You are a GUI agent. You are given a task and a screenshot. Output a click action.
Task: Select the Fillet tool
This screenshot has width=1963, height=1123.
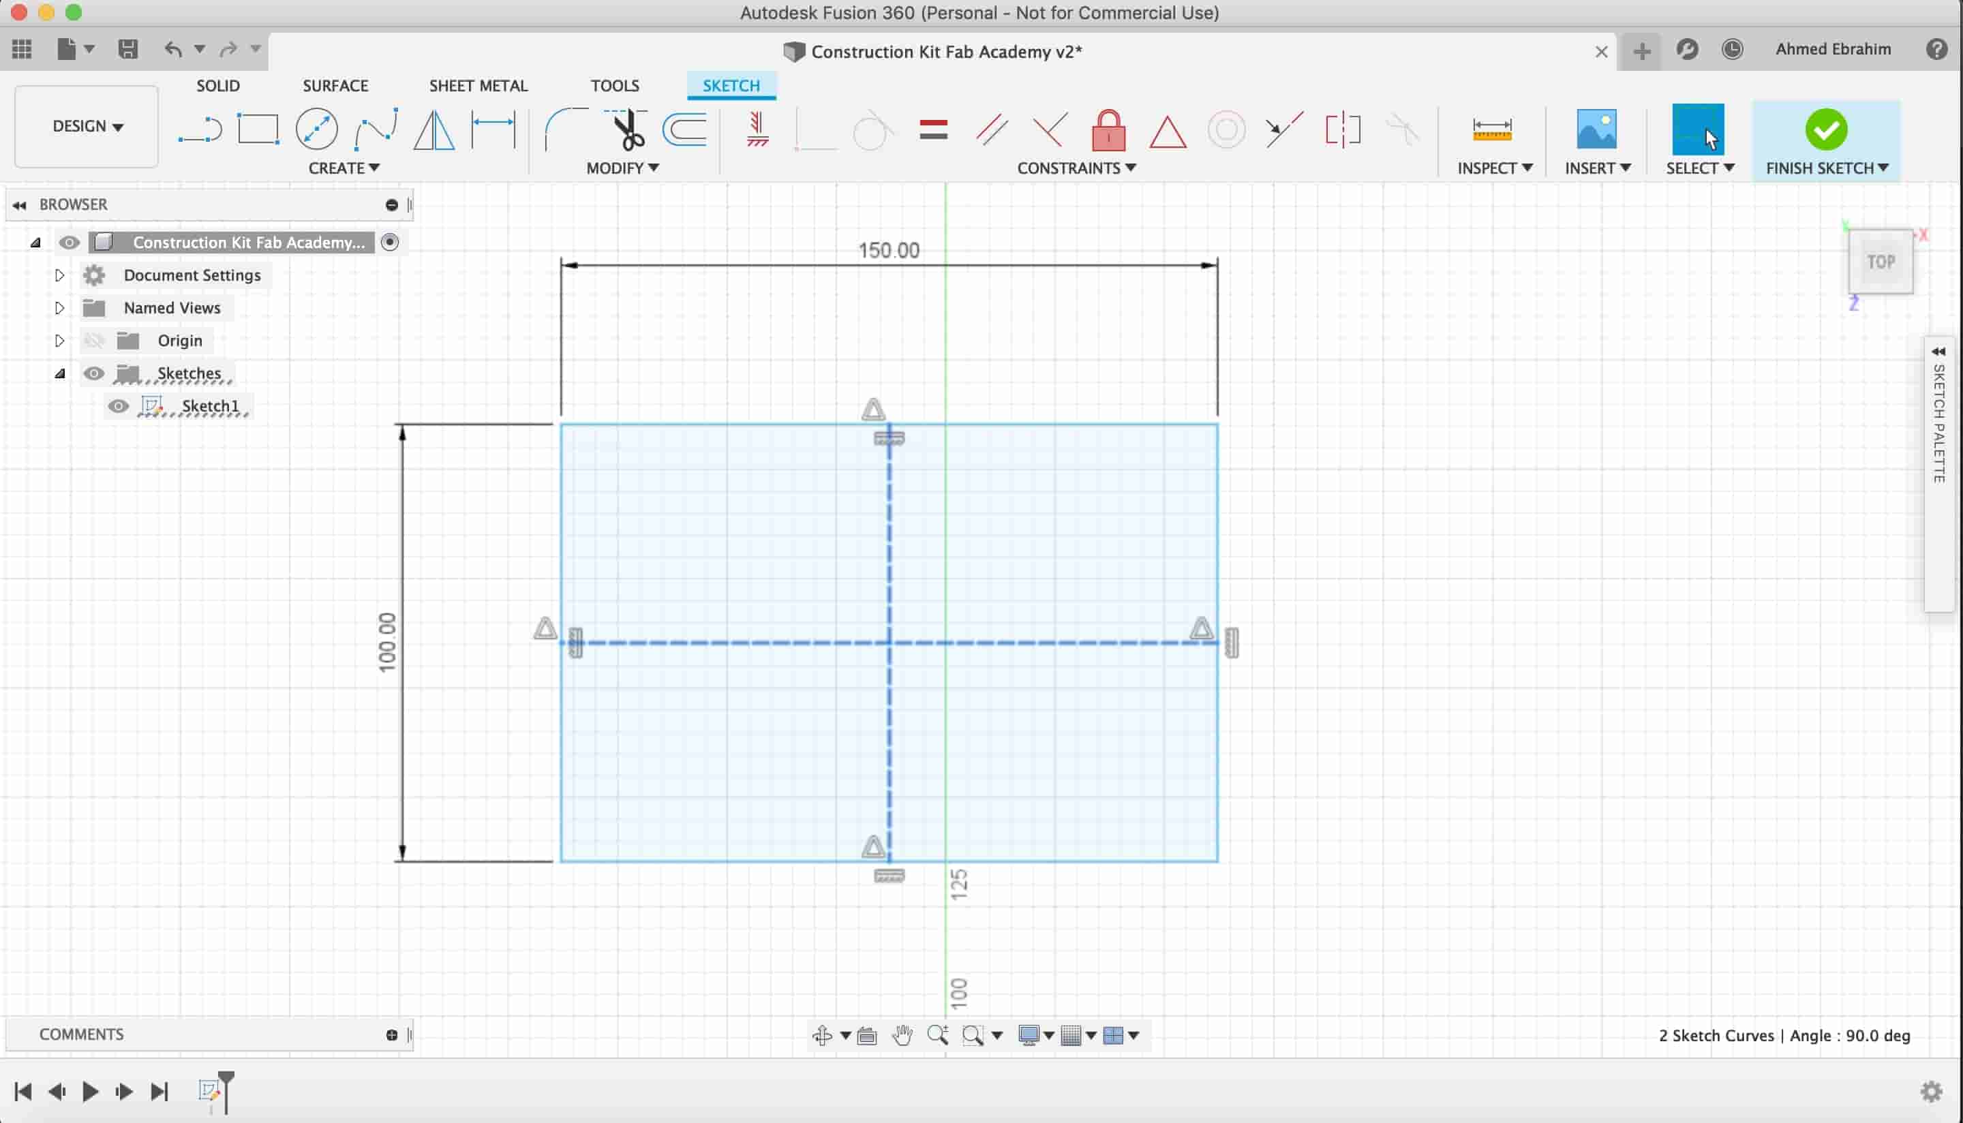click(566, 129)
